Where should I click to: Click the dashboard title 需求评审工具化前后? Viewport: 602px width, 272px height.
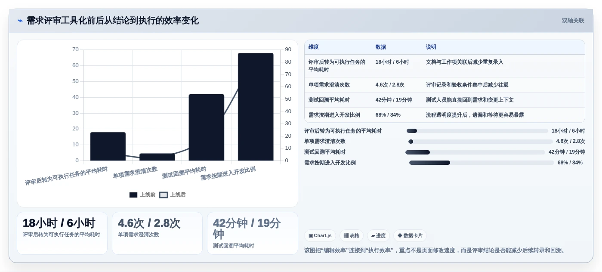113,21
